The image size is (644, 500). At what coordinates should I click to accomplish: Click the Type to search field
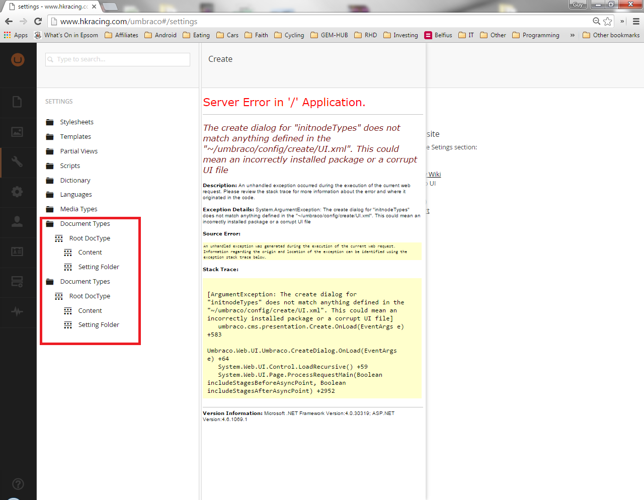click(118, 59)
